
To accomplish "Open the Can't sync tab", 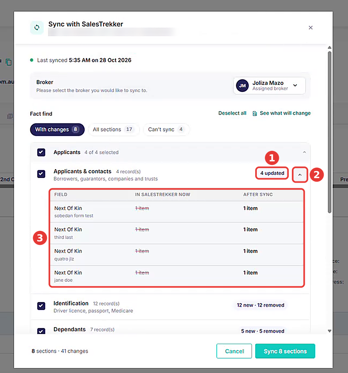I will point(166,129).
